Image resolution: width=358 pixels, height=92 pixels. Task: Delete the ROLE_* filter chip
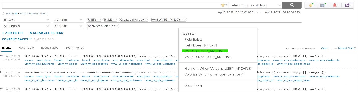click(116, 20)
